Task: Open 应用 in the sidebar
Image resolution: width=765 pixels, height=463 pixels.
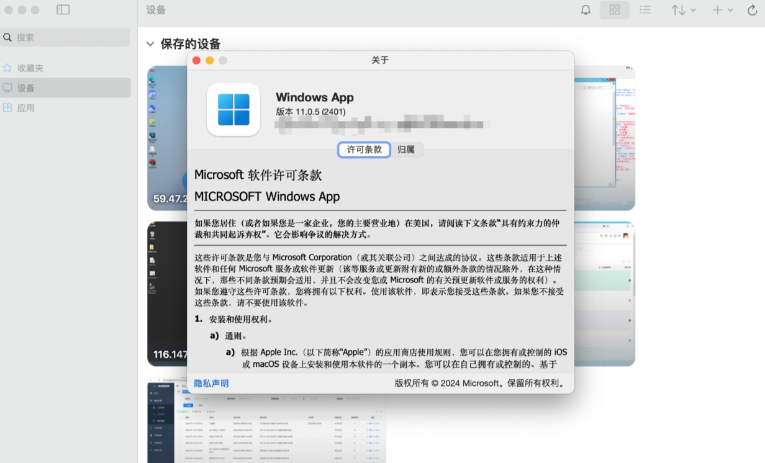Action: (x=65, y=108)
